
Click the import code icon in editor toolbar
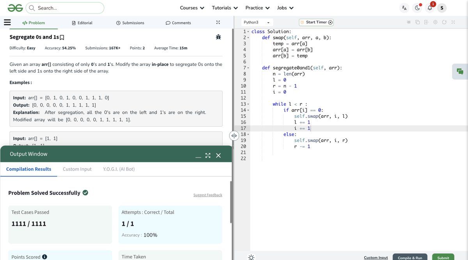pos(426,22)
